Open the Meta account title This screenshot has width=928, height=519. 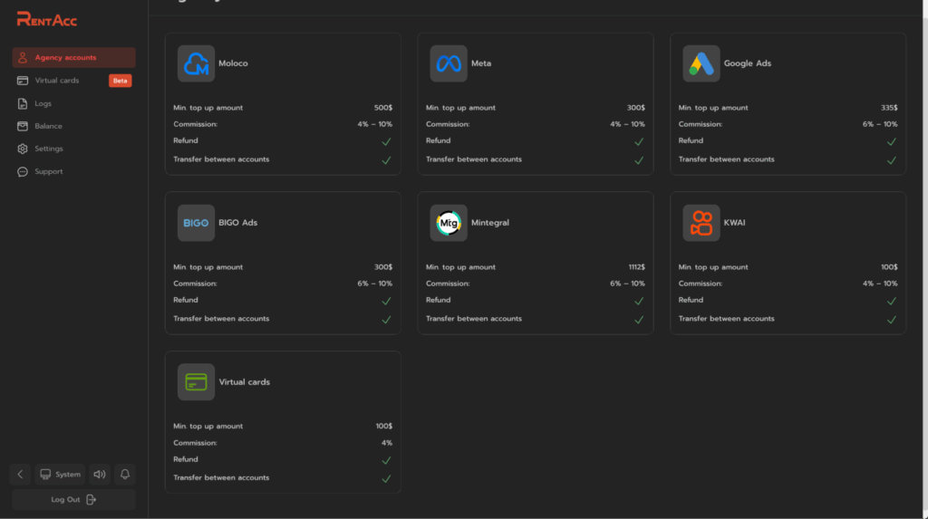[481, 63]
